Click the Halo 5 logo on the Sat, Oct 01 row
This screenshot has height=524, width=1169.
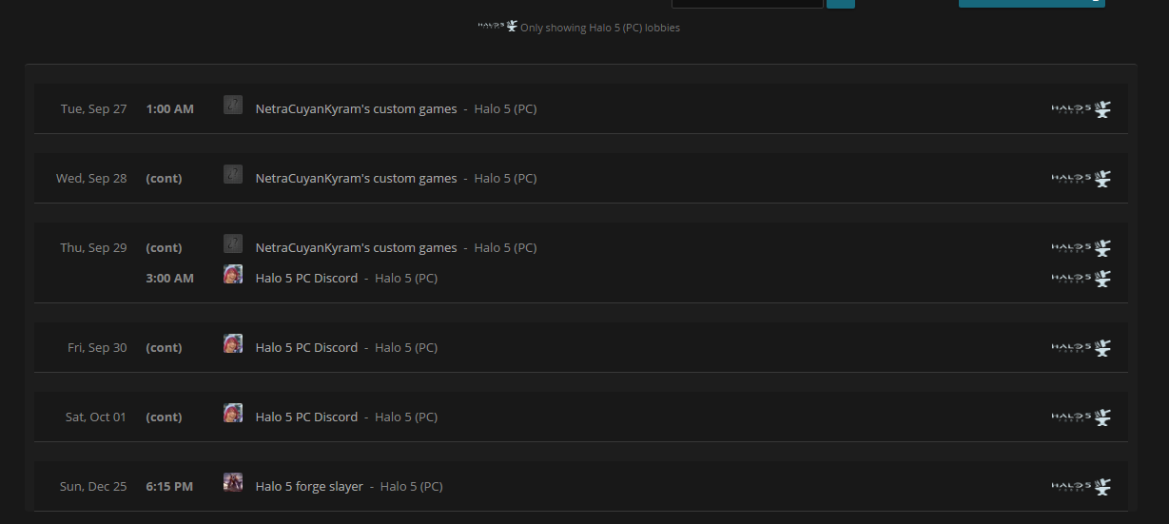click(x=1081, y=417)
